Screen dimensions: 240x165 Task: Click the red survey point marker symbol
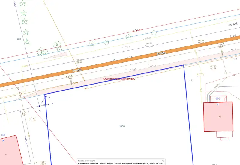click(137, 31)
